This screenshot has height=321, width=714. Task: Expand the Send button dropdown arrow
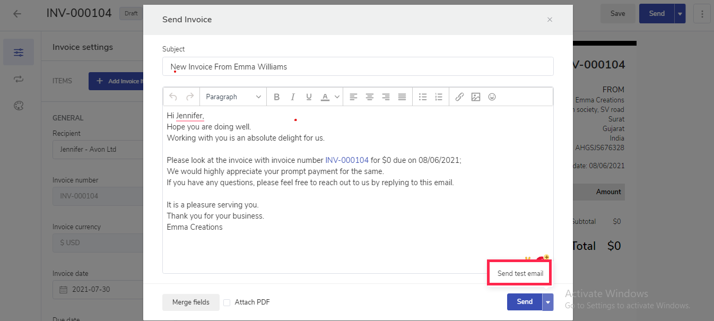point(548,302)
